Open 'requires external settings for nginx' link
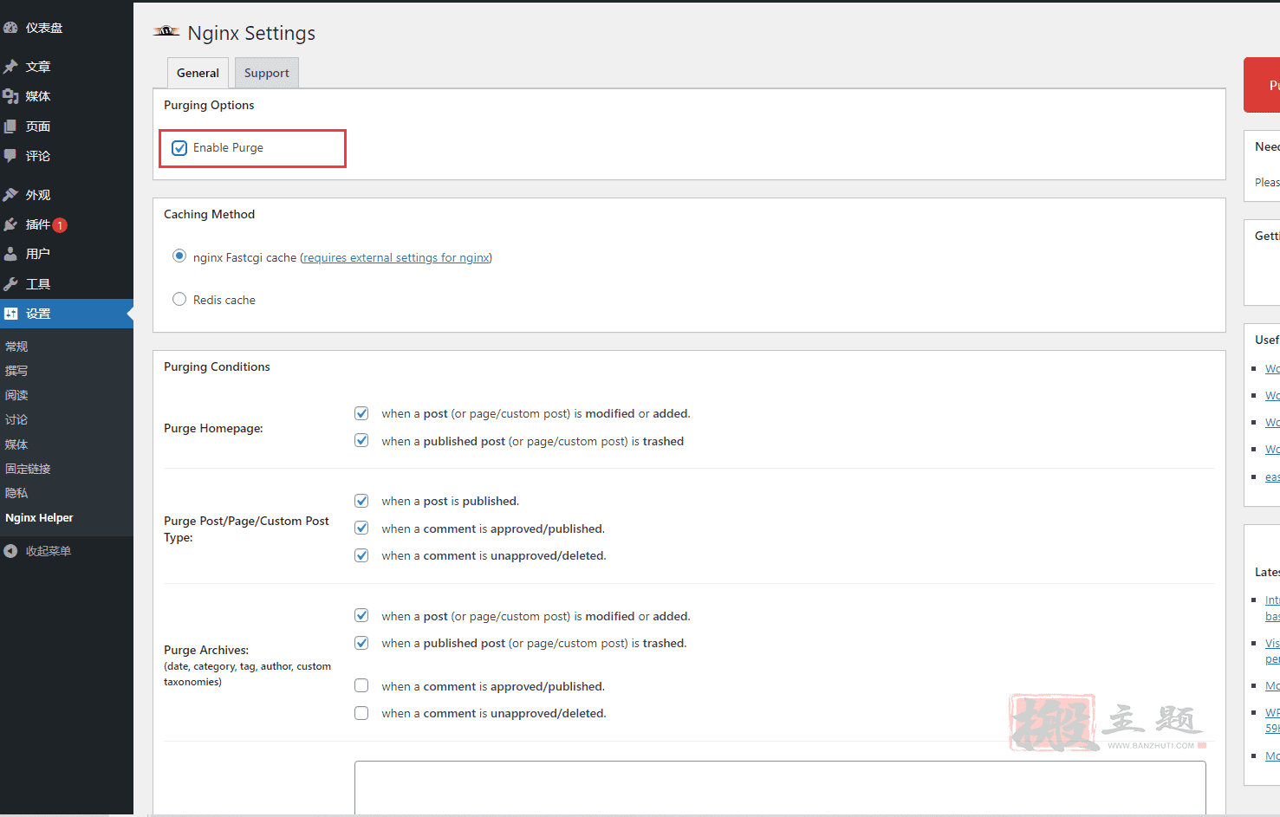The height and width of the screenshot is (817, 1280). pyautogui.click(x=396, y=257)
